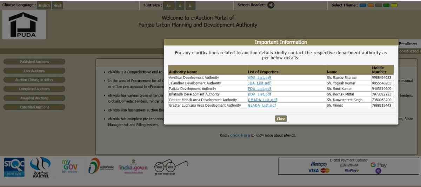Switch language to Hindi
The image size is (421, 187).
click(58, 6)
